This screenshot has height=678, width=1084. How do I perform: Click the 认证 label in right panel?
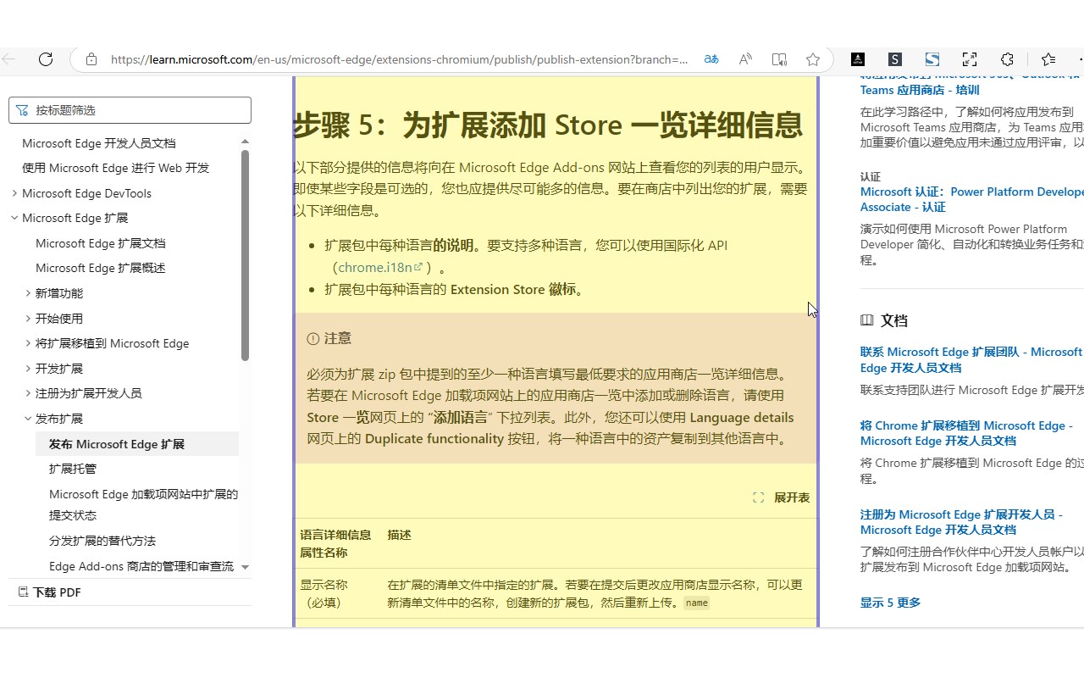coord(871,177)
